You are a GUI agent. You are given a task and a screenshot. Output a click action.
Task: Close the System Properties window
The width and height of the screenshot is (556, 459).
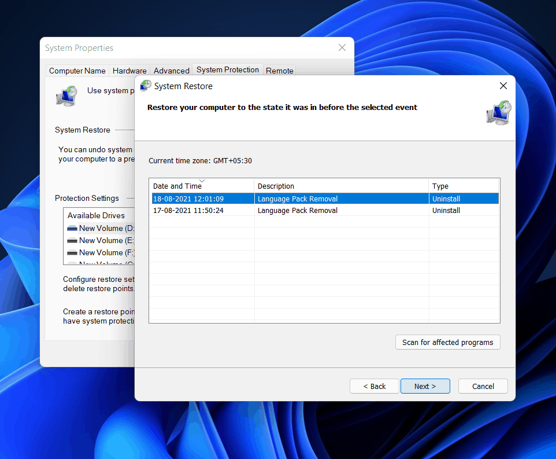342,47
